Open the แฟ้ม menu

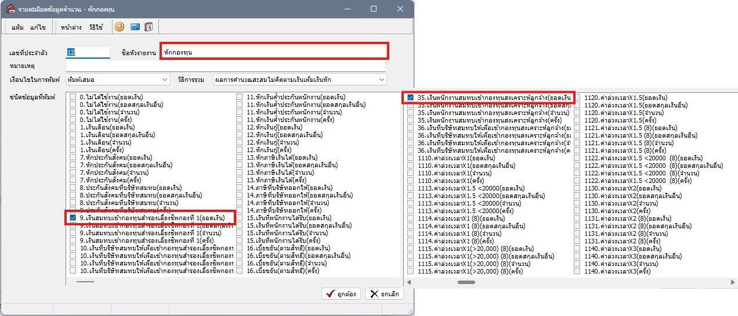[x=17, y=27]
